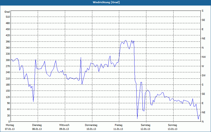This screenshot has height=132, width=211.
Task: Click the date '13.01.13'
Action: click(x=172, y=129)
